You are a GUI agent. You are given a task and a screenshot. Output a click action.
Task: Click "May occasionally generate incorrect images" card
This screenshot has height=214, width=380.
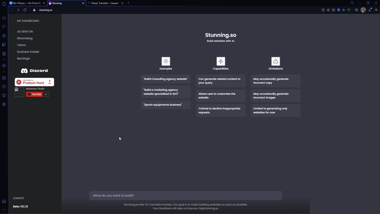coord(275,96)
